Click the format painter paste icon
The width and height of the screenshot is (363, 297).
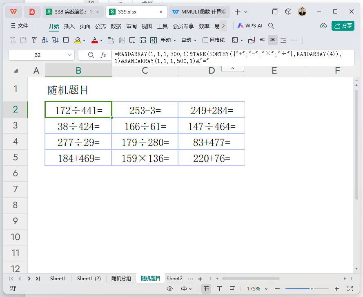[x=23, y=40]
